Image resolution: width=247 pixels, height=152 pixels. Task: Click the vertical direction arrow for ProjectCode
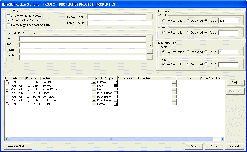click(29, 89)
